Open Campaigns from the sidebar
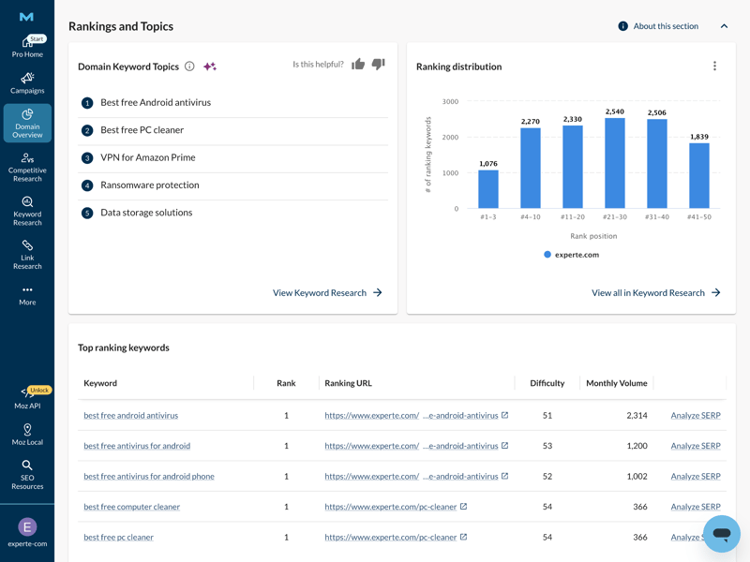The image size is (750, 562). pyautogui.click(x=27, y=83)
